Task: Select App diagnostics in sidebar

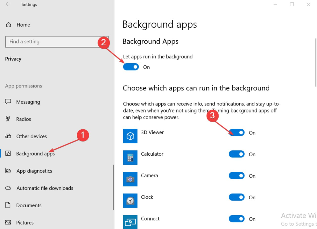Action: pyautogui.click(x=34, y=171)
